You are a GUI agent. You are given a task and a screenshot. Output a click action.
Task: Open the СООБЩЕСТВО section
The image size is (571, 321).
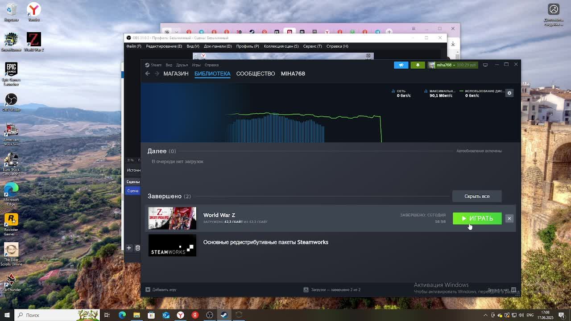[256, 74]
